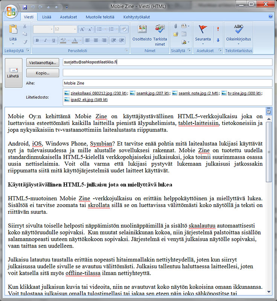The height and width of the screenshot is (301, 277).
Task: Run Oikeinkirjoitus spell check
Action: pos(238,33)
